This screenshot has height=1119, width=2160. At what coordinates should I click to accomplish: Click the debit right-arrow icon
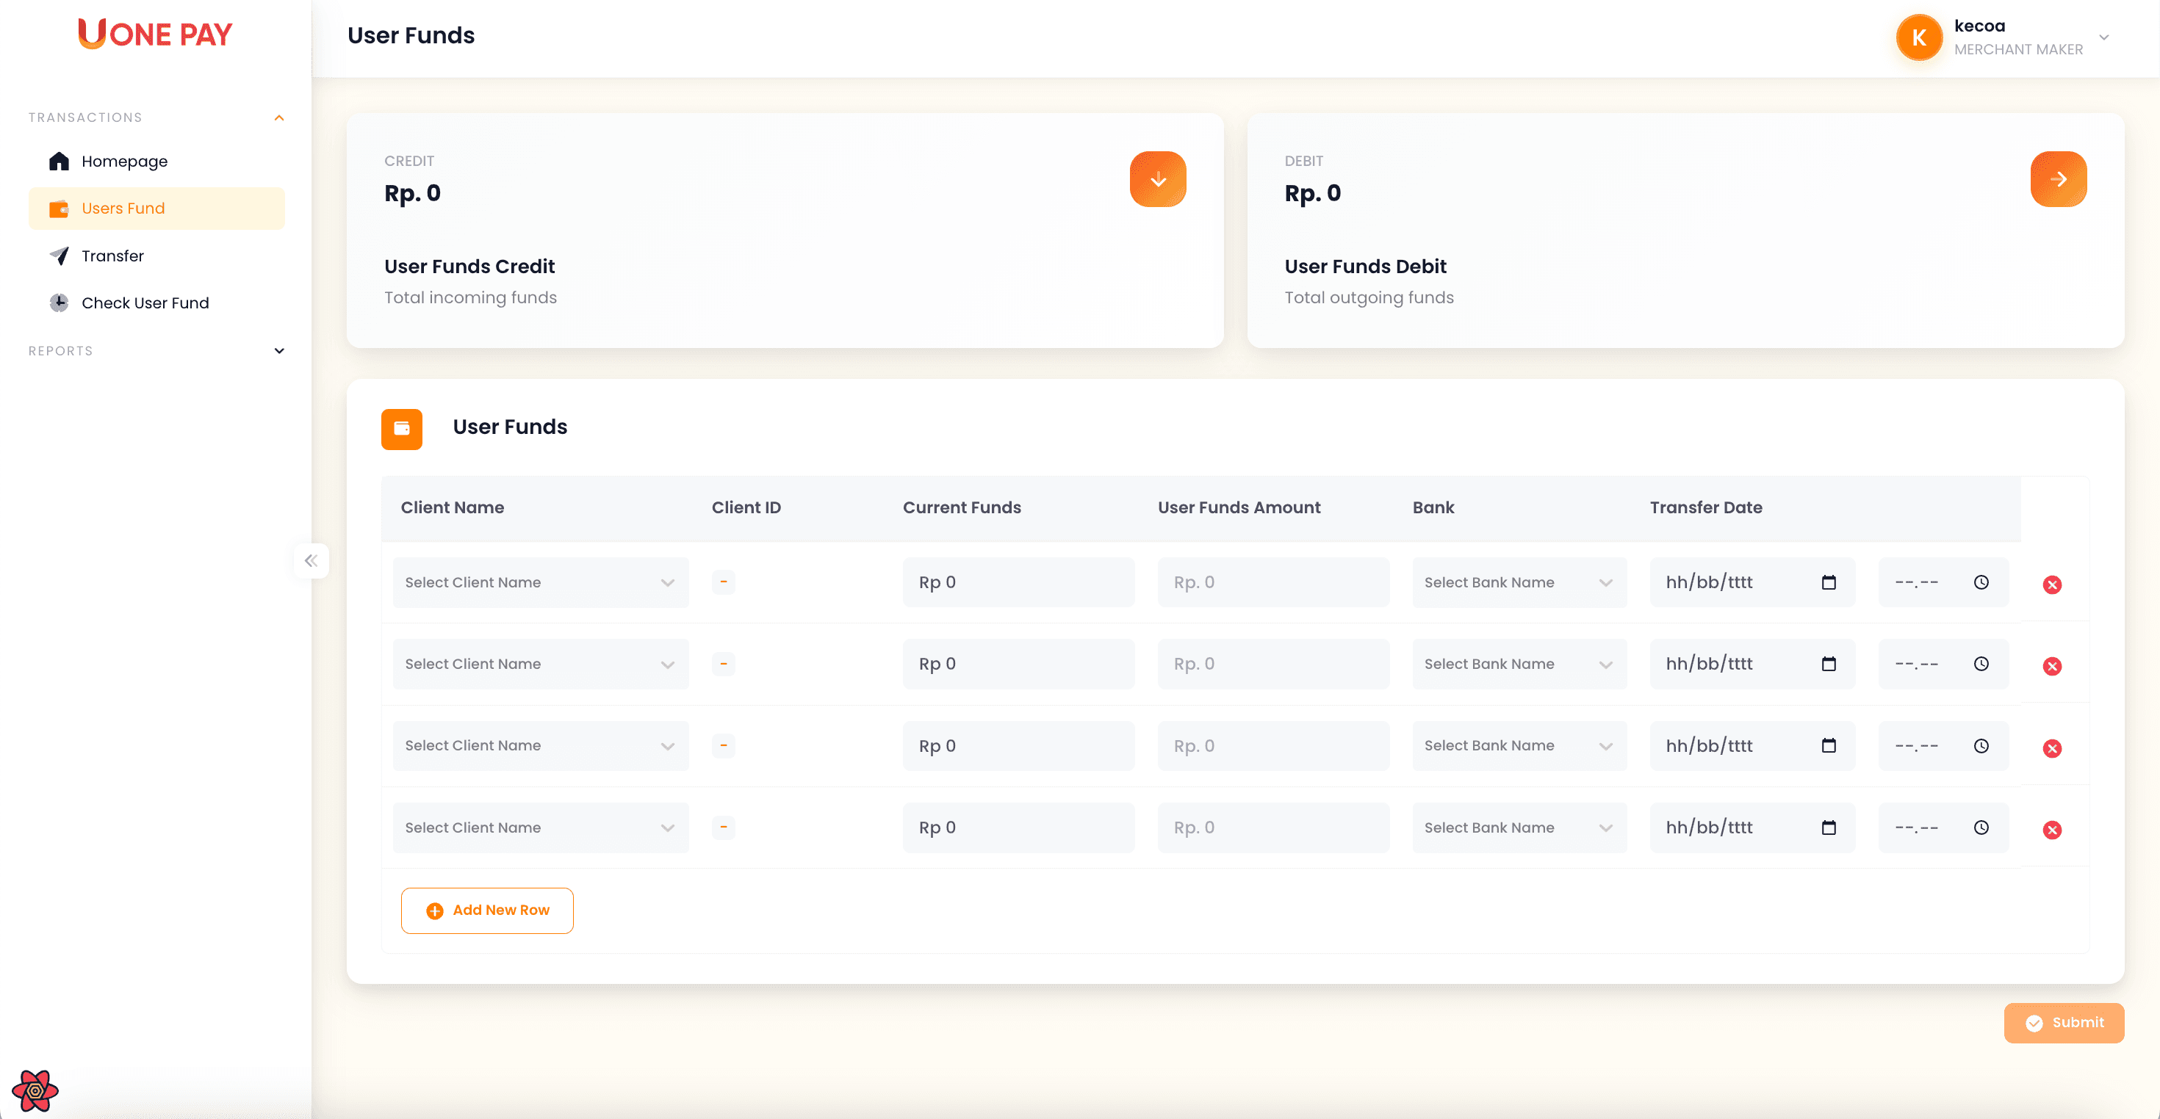pos(2058,179)
